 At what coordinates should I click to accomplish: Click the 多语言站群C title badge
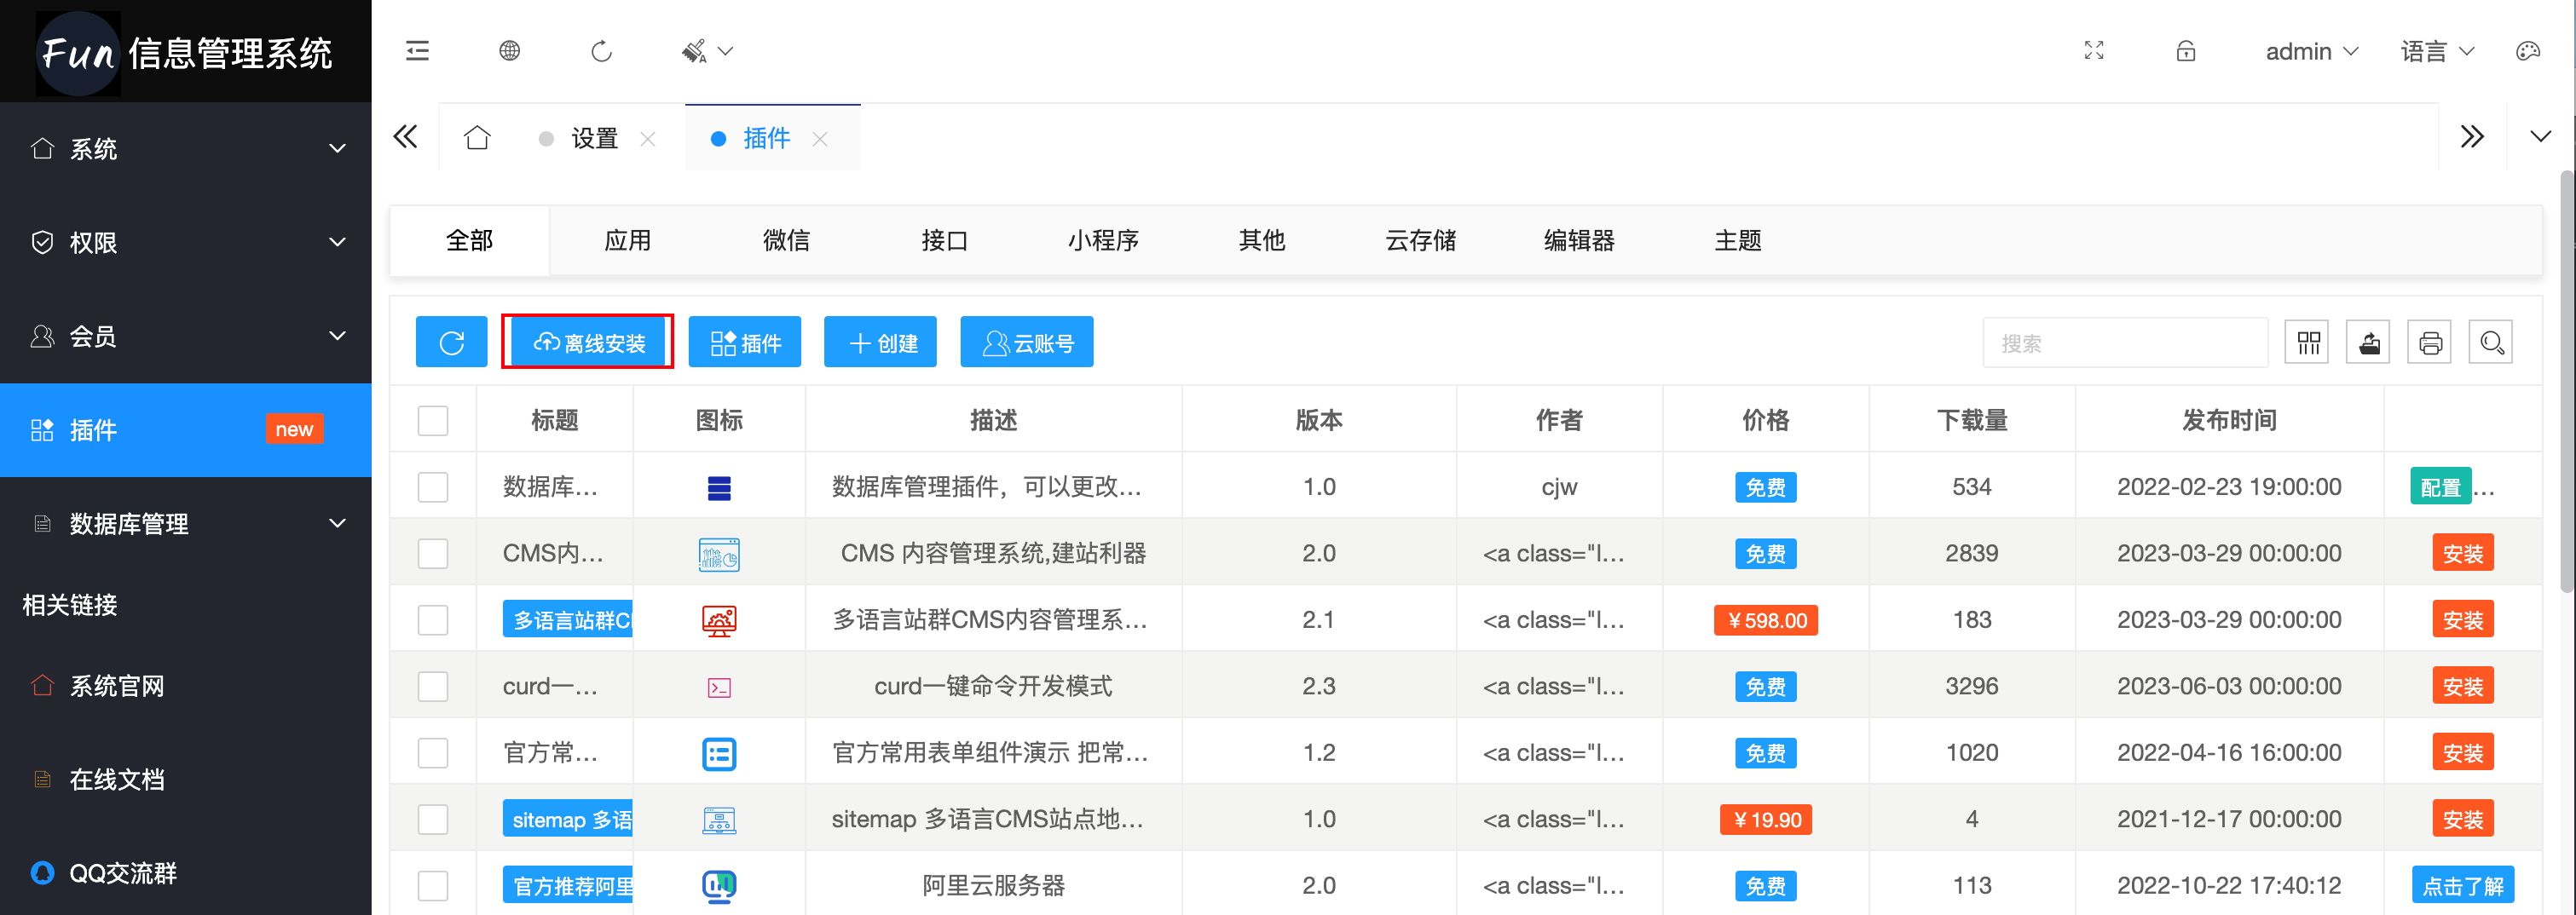click(x=568, y=621)
